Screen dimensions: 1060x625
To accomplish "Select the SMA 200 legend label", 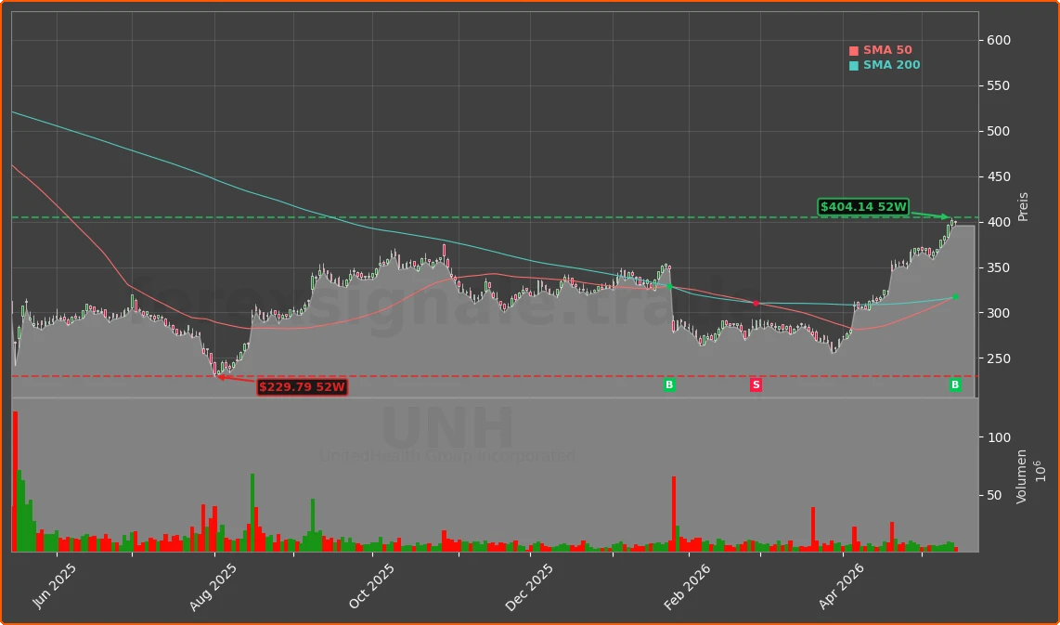I will (892, 65).
